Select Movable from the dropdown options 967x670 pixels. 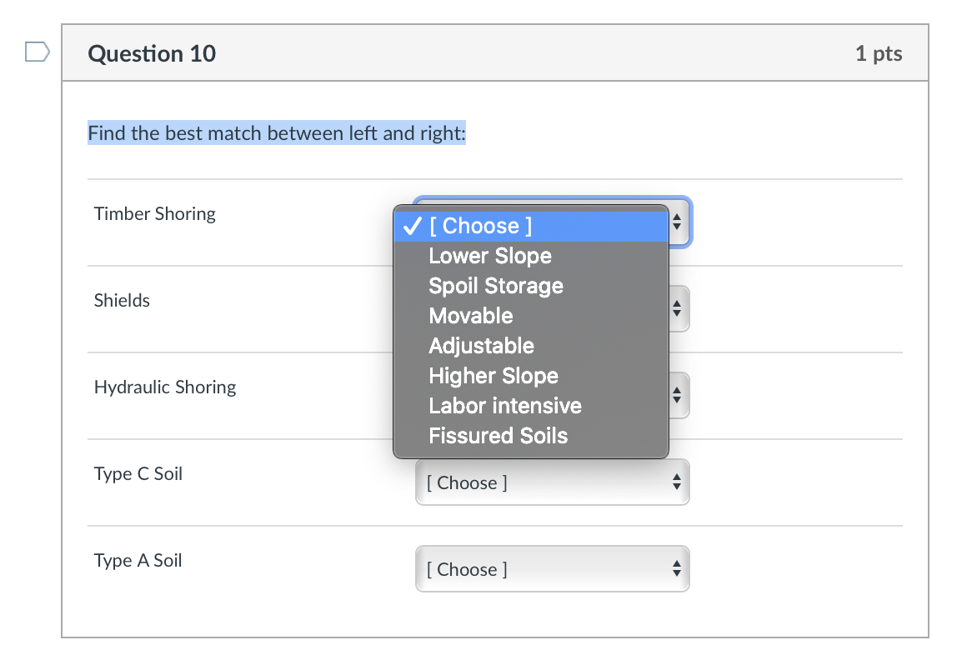471,316
